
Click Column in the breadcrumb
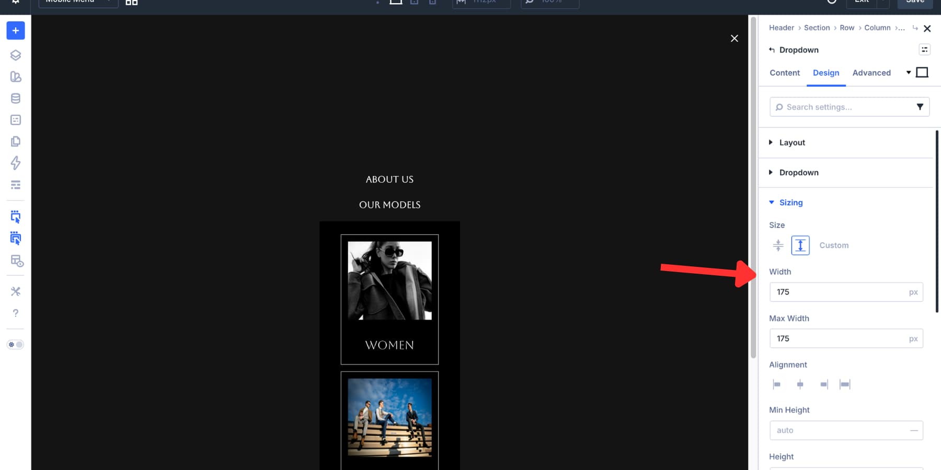tap(877, 28)
